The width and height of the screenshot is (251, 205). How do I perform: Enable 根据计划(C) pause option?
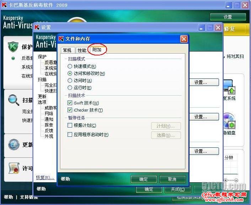82,125
